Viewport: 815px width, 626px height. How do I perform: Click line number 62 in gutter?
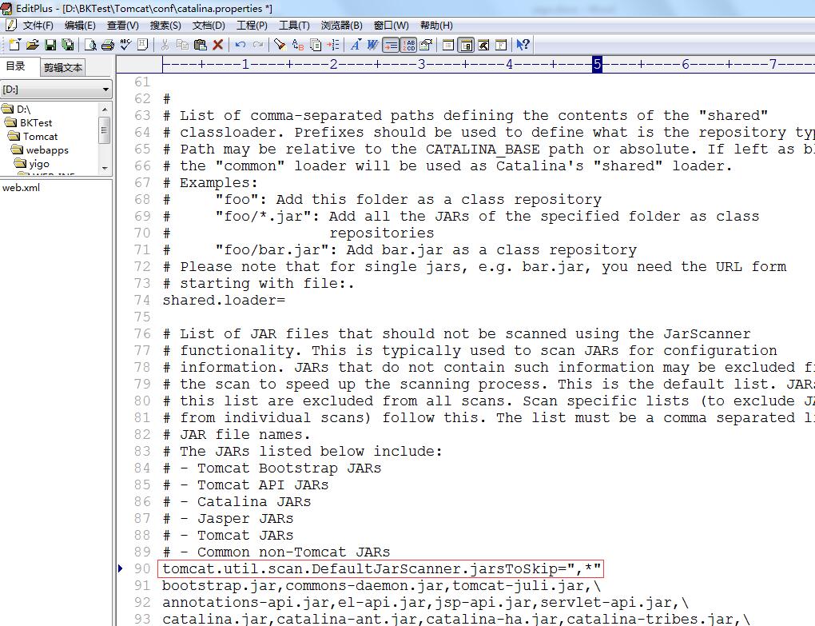point(142,99)
